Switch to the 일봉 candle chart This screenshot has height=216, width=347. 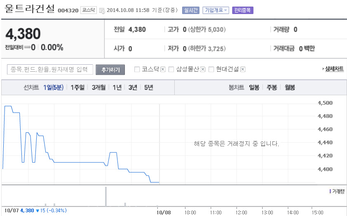click(x=254, y=87)
